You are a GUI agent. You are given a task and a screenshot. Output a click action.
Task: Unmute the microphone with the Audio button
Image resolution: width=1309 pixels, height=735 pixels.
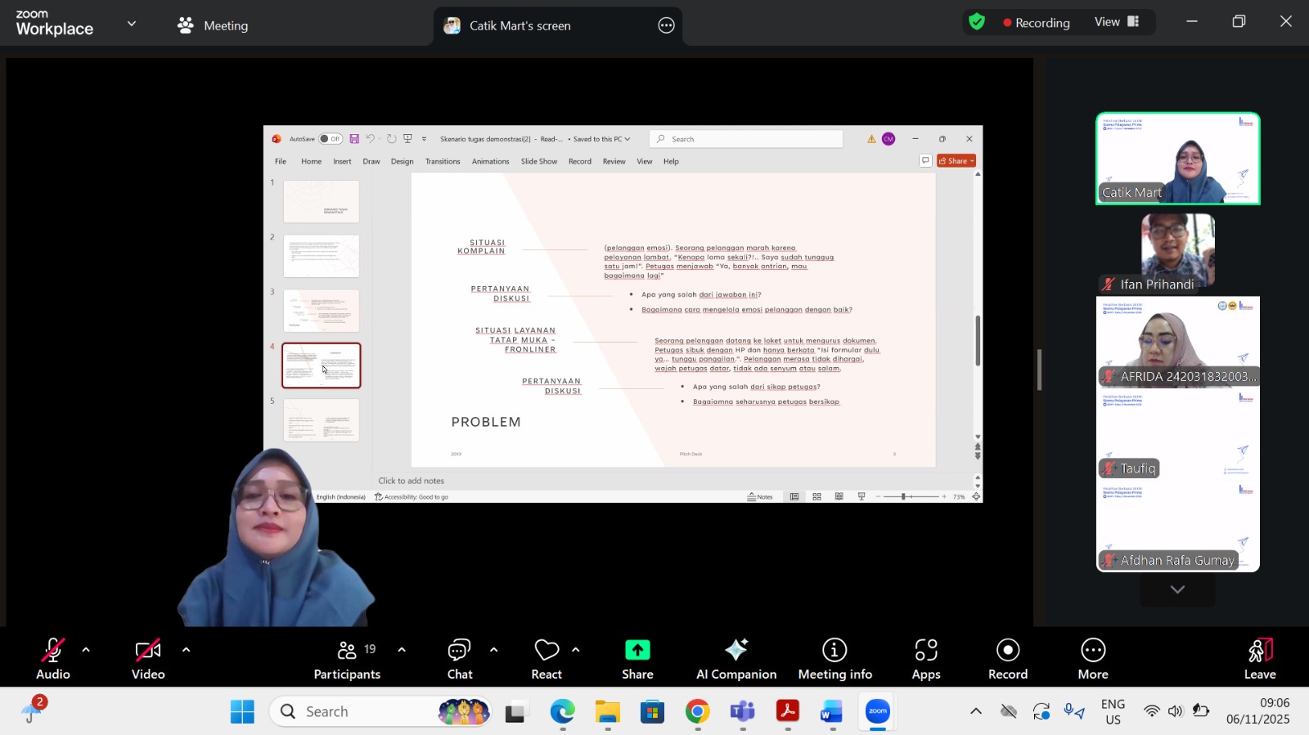tap(53, 659)
